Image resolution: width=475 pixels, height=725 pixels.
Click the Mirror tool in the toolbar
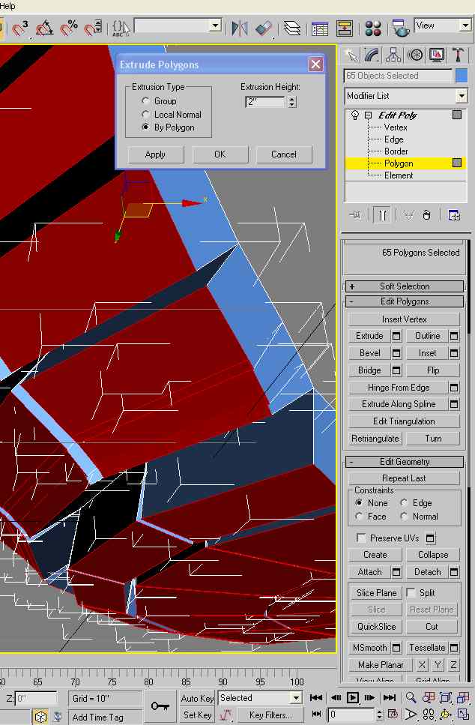tap(240, 28)
